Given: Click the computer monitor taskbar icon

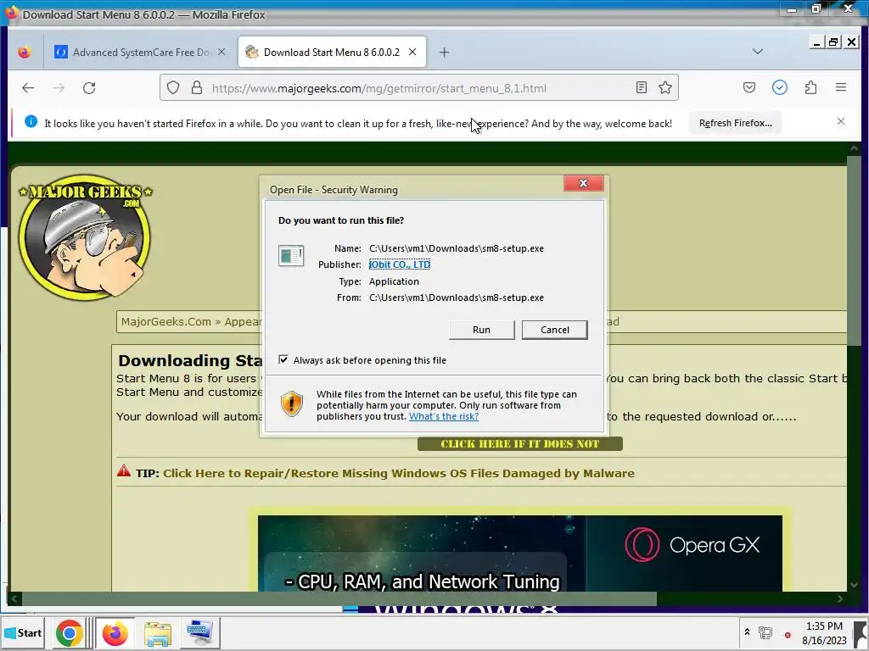Looking at the screenshot, I should point(199,632).
